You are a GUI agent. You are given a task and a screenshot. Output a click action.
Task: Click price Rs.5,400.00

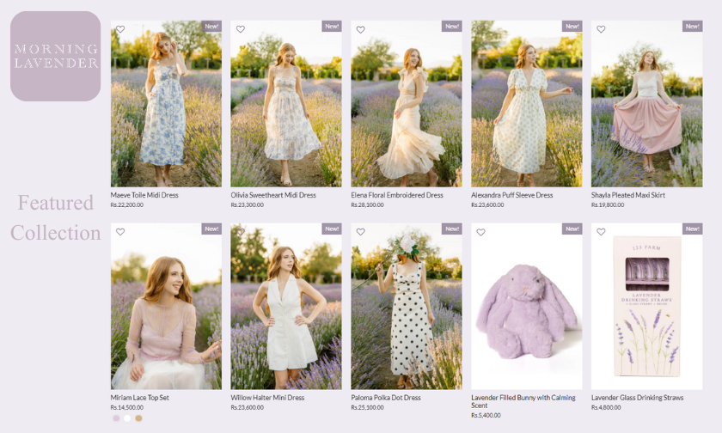point(486,416)
